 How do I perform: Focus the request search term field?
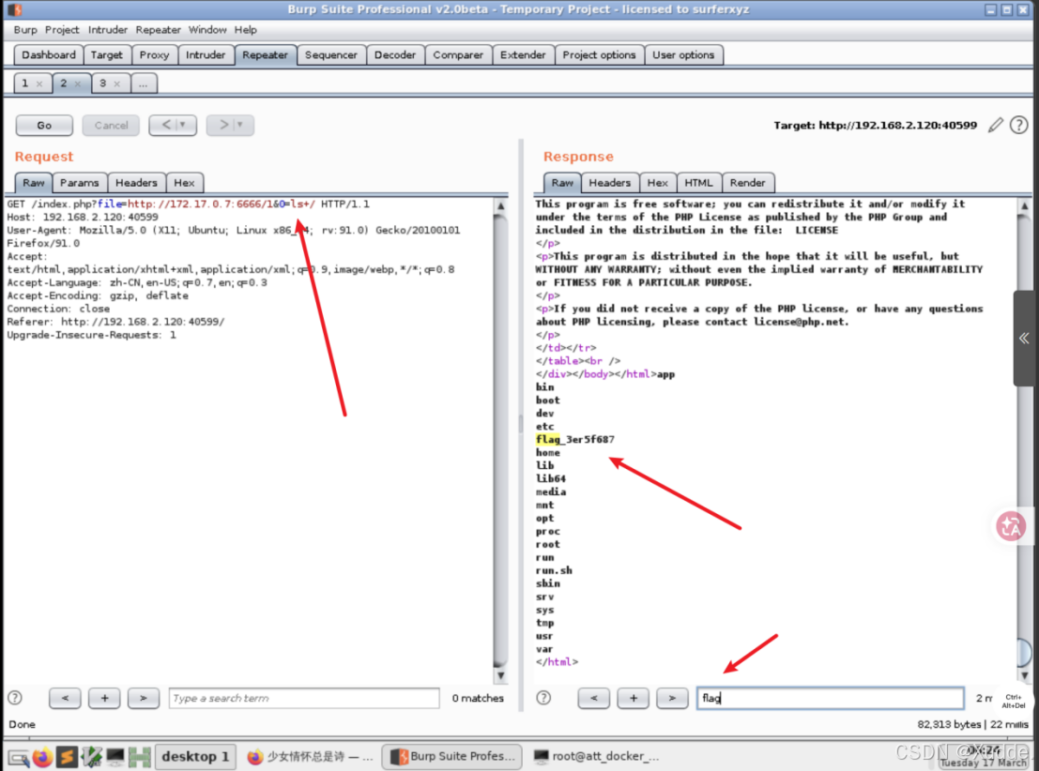[x=304, y=698]
